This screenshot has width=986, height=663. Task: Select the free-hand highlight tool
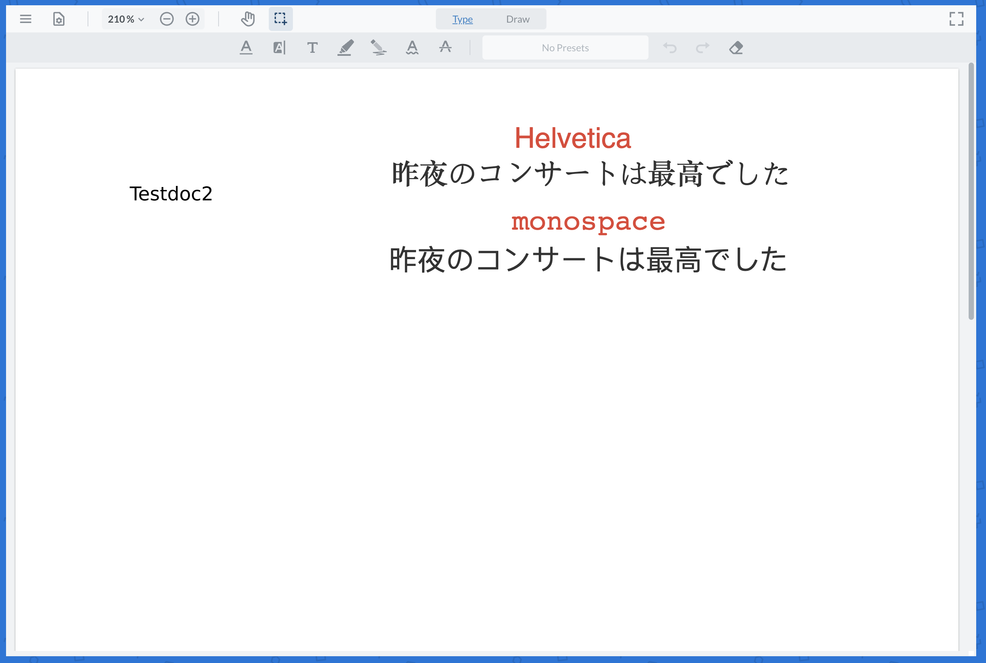pos(379,48)
